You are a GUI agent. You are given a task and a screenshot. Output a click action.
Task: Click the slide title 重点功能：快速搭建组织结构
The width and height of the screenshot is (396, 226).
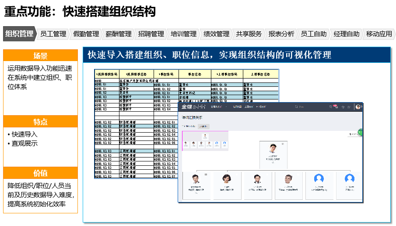(x=80, y=12)
